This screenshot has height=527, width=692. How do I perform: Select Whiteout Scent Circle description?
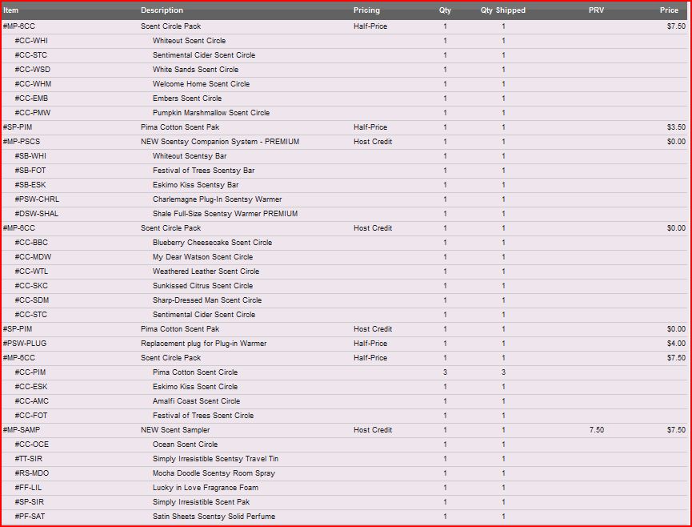pyautogui.click(x=190, y=41)
